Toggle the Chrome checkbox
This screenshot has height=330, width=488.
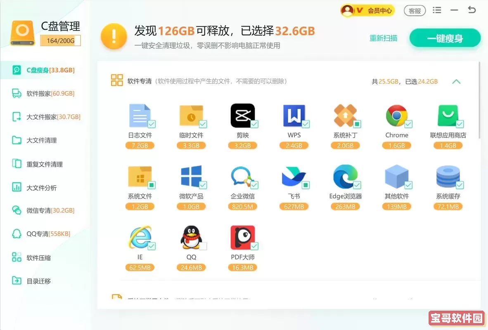pyautogui.click(x=408, y=124)
